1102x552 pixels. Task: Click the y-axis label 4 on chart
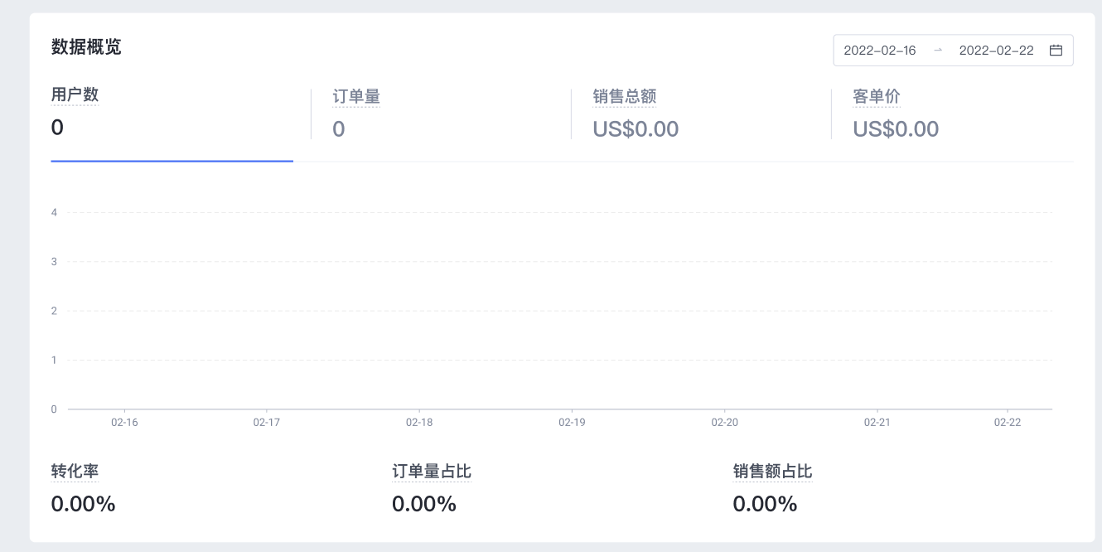pos(54,213)
